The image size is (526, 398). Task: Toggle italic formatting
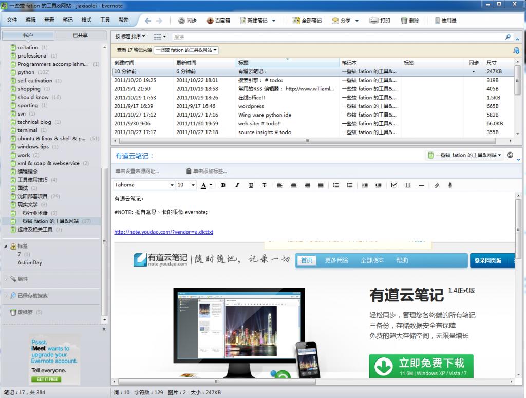click(237, 185)
